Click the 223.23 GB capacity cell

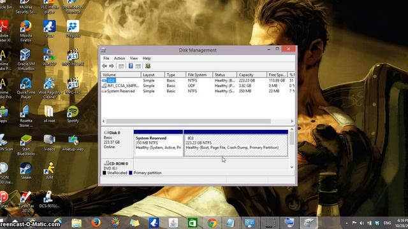click(247, 81)
